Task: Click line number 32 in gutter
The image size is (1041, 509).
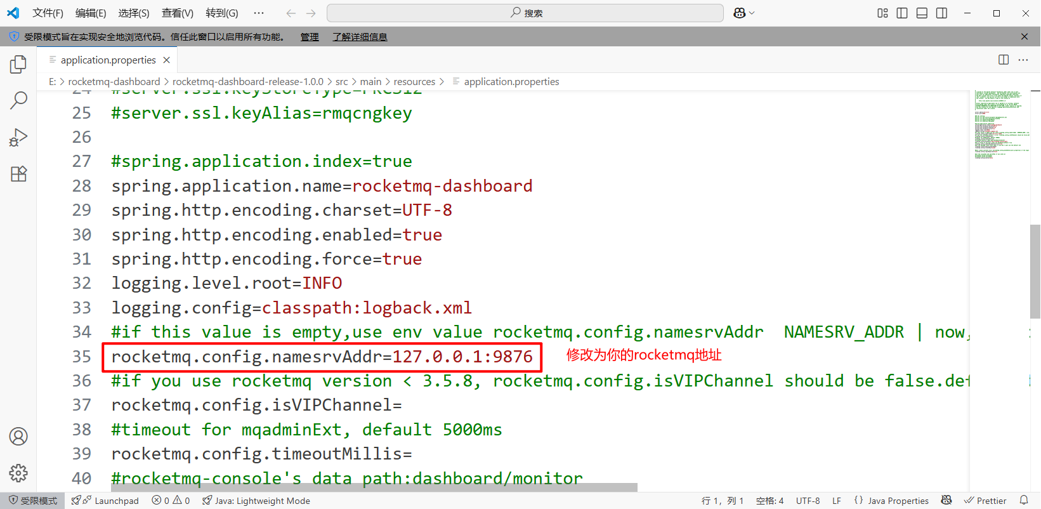Action: [82, 283]
